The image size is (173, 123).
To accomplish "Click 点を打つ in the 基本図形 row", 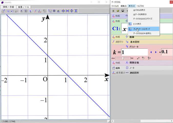I will point(117,42).
